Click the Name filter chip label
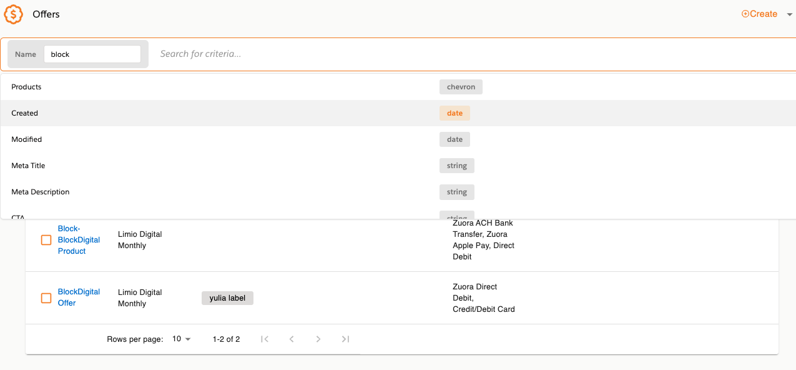796x370 pixels. click(26, 54)
